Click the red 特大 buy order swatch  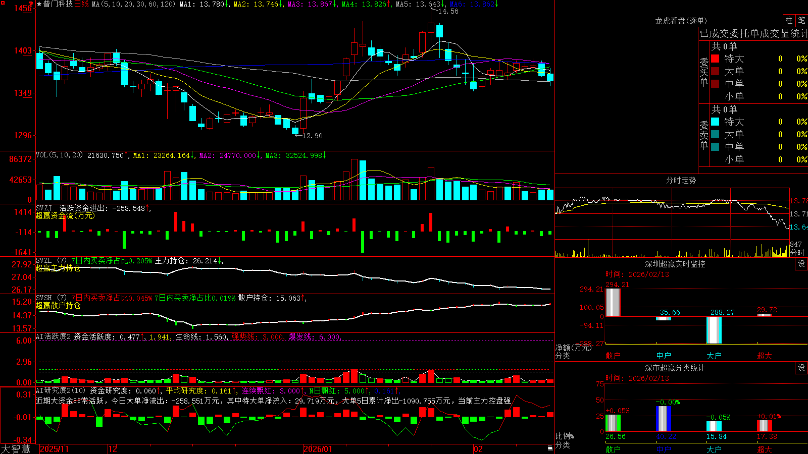click(x=715, y=59)
